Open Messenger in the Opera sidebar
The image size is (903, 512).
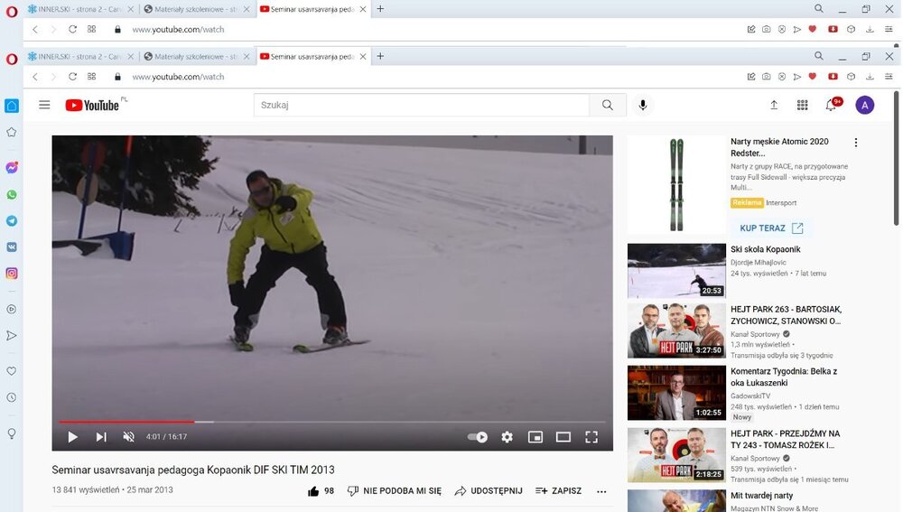tap(12, 168)
